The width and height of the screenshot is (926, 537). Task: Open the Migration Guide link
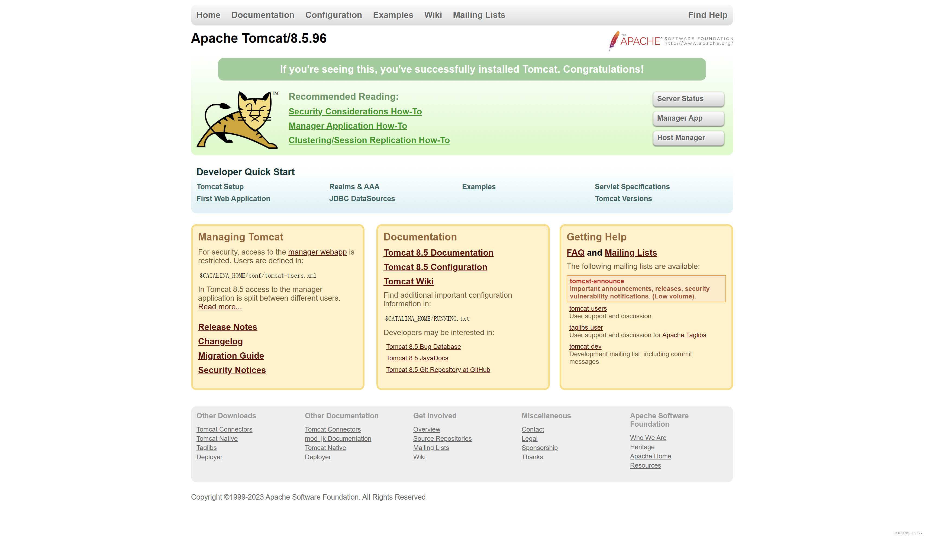pyautogui.click(x=231, y=356)
